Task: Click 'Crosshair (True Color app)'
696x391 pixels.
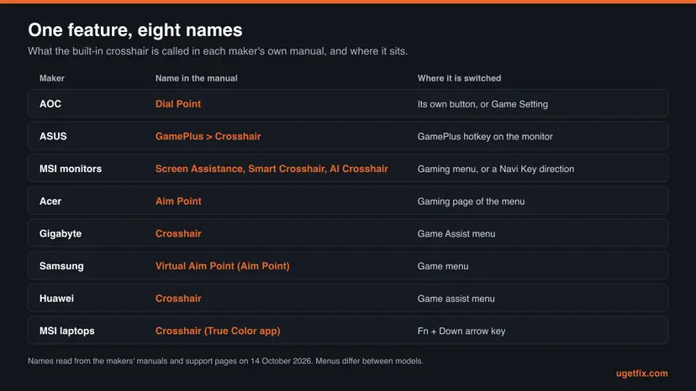Action: [218, 331]
